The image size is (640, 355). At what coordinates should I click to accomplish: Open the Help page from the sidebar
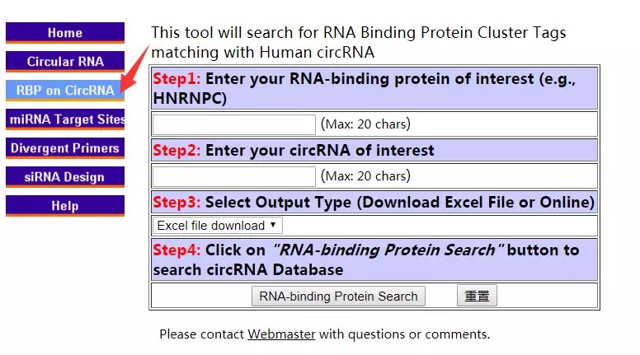click(x=65, y=205)
